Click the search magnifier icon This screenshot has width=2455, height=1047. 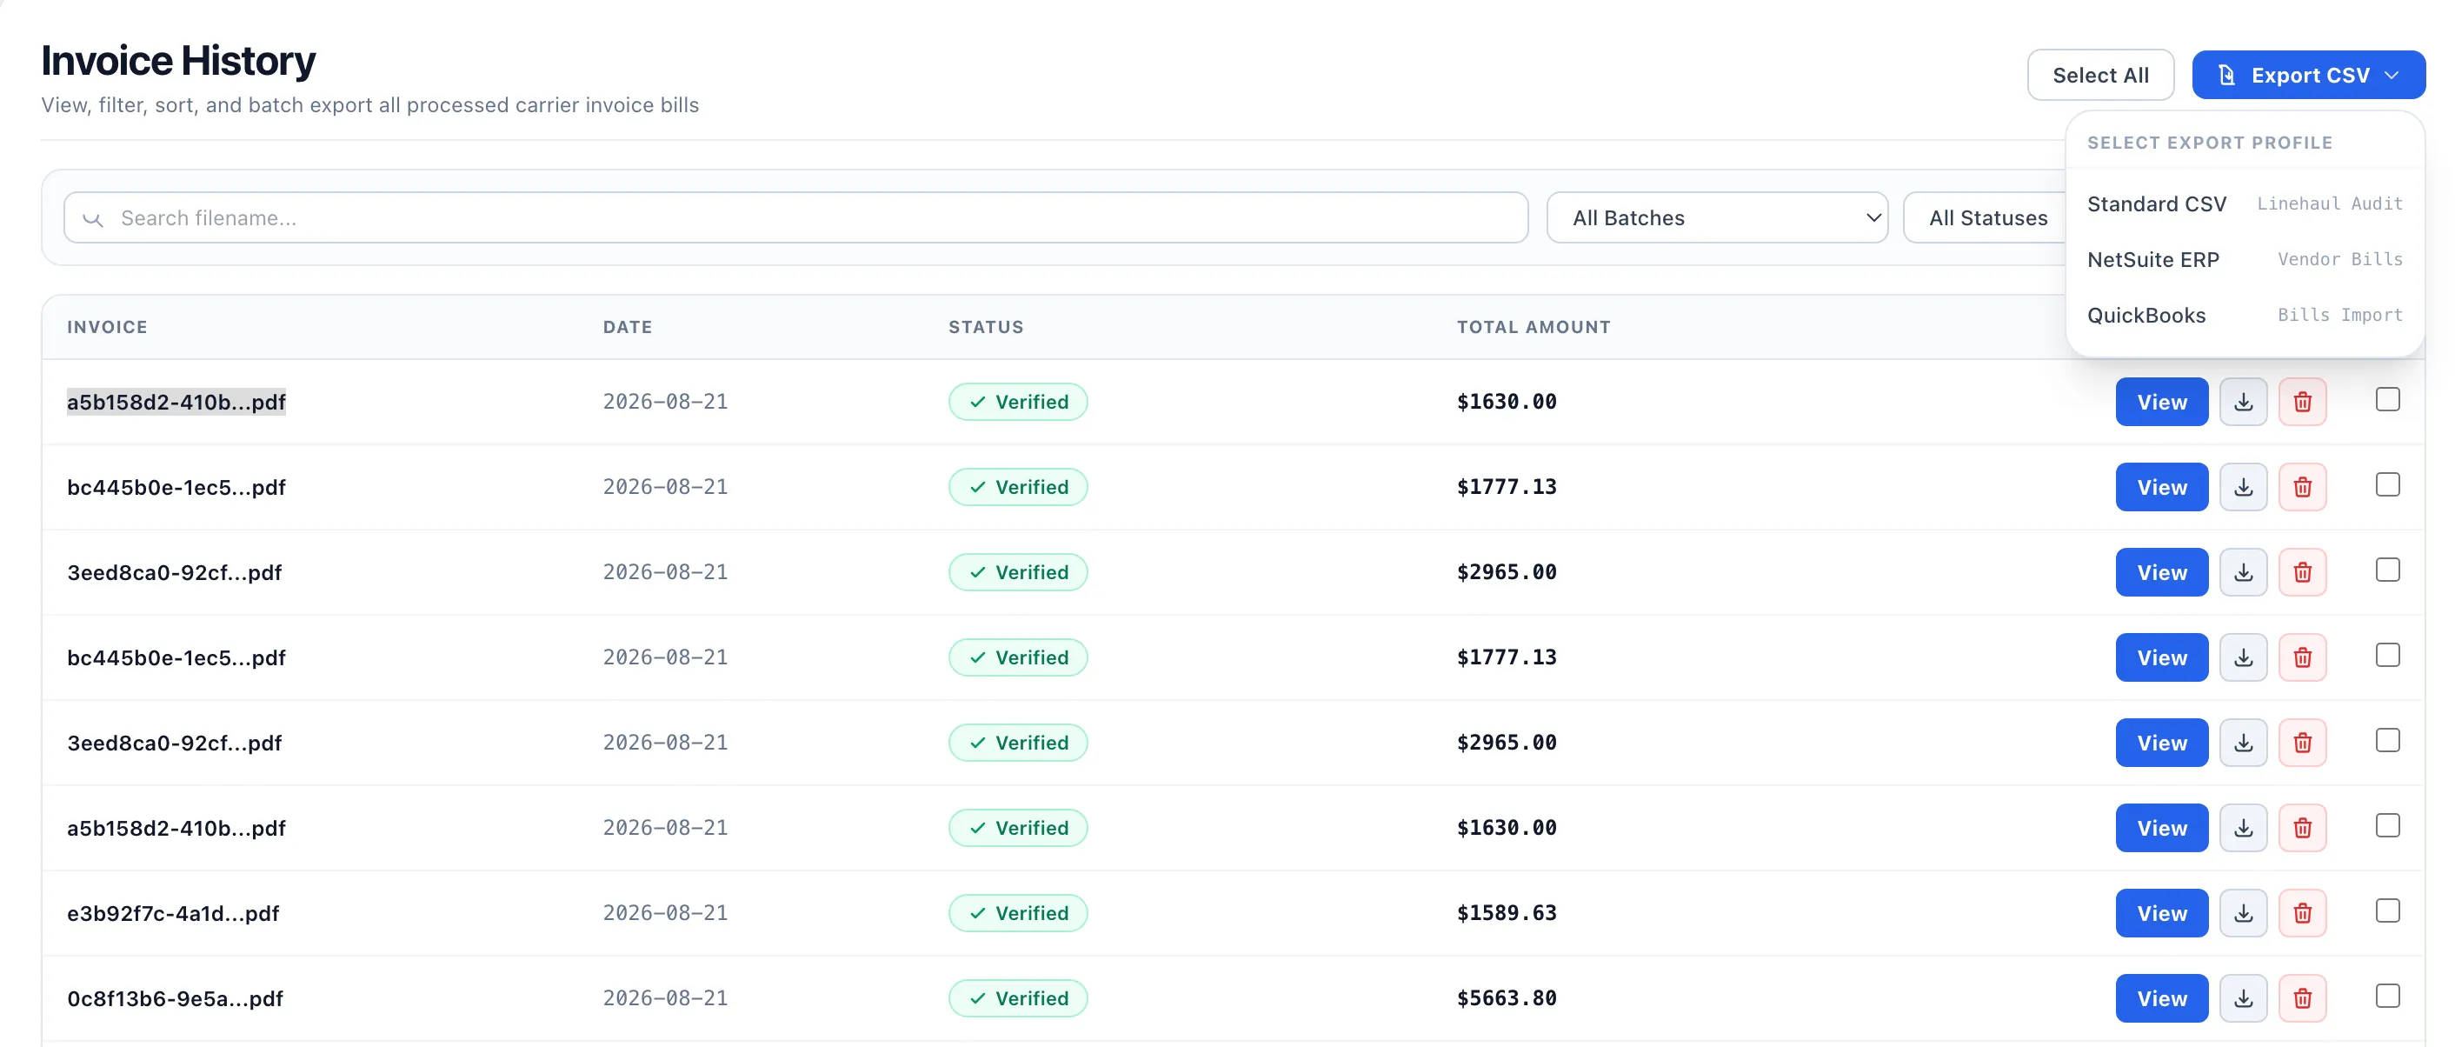92,218
